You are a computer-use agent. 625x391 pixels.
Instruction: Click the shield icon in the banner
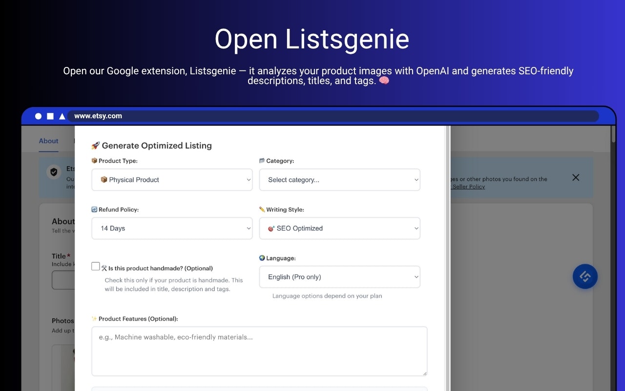pos(53,172)
